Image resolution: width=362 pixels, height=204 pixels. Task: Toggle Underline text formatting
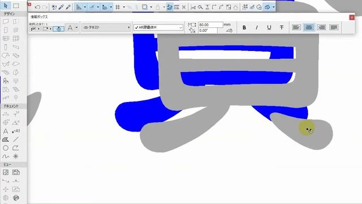(x=269, y=28)
